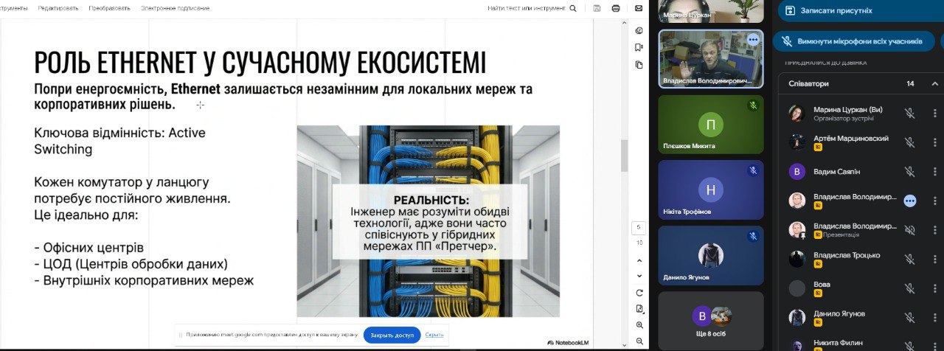Open more options for Марина Цуркан
The height and width of the screenshot is (351, 944).
(x=934, y=114)
